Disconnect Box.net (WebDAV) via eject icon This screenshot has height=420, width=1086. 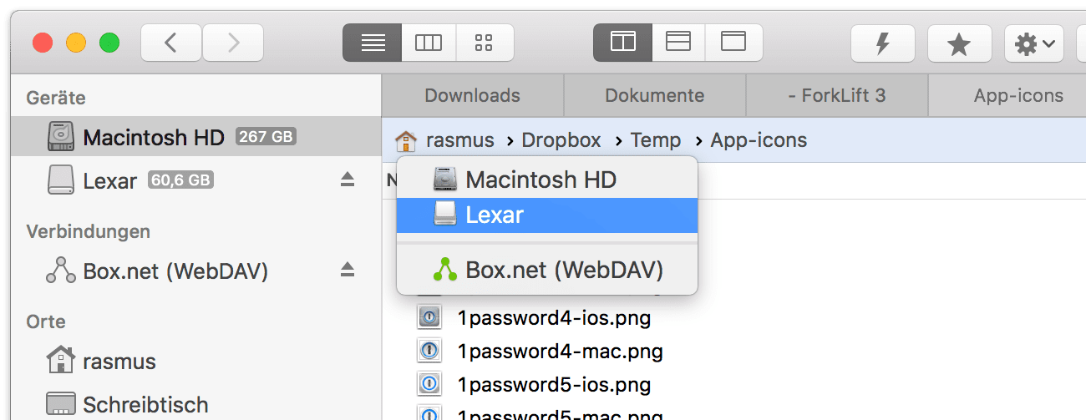pyautogui.click(x=348, y=270)
